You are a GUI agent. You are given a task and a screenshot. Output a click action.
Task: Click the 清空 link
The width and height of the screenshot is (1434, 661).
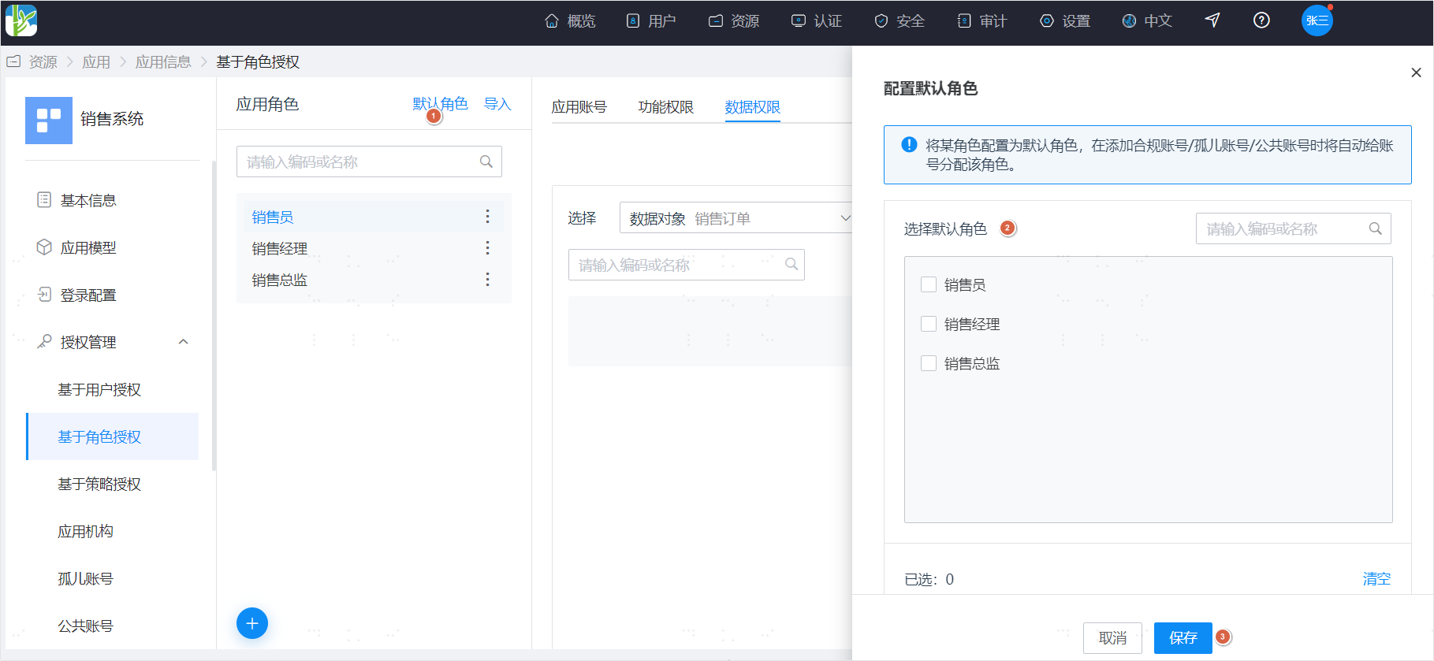click(1376, 579)
